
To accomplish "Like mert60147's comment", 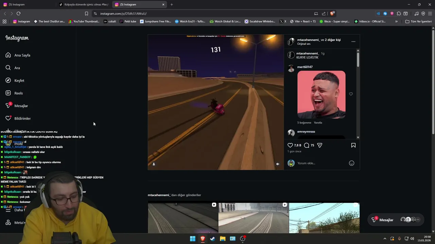I will (x=351, y=94).
